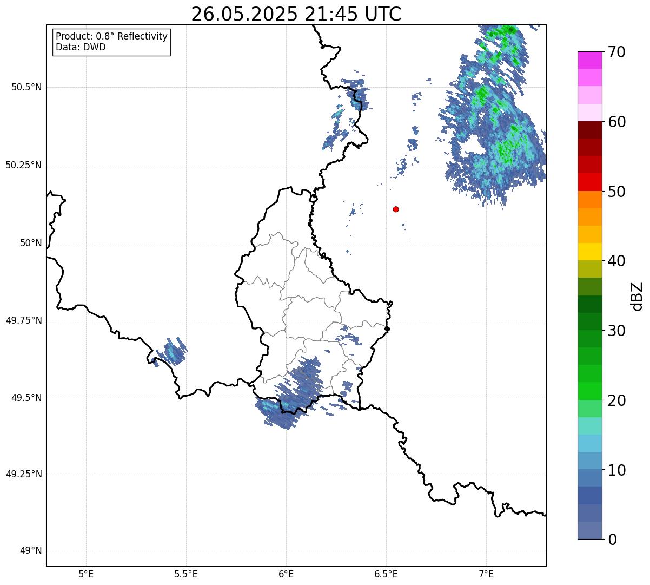Click the latitude label 49.75°N
This screenshot has width=650, height=585.
click(x=24, y=320)
